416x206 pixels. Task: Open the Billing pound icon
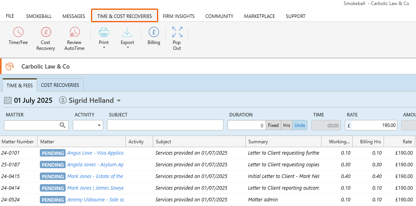(154, 32)
